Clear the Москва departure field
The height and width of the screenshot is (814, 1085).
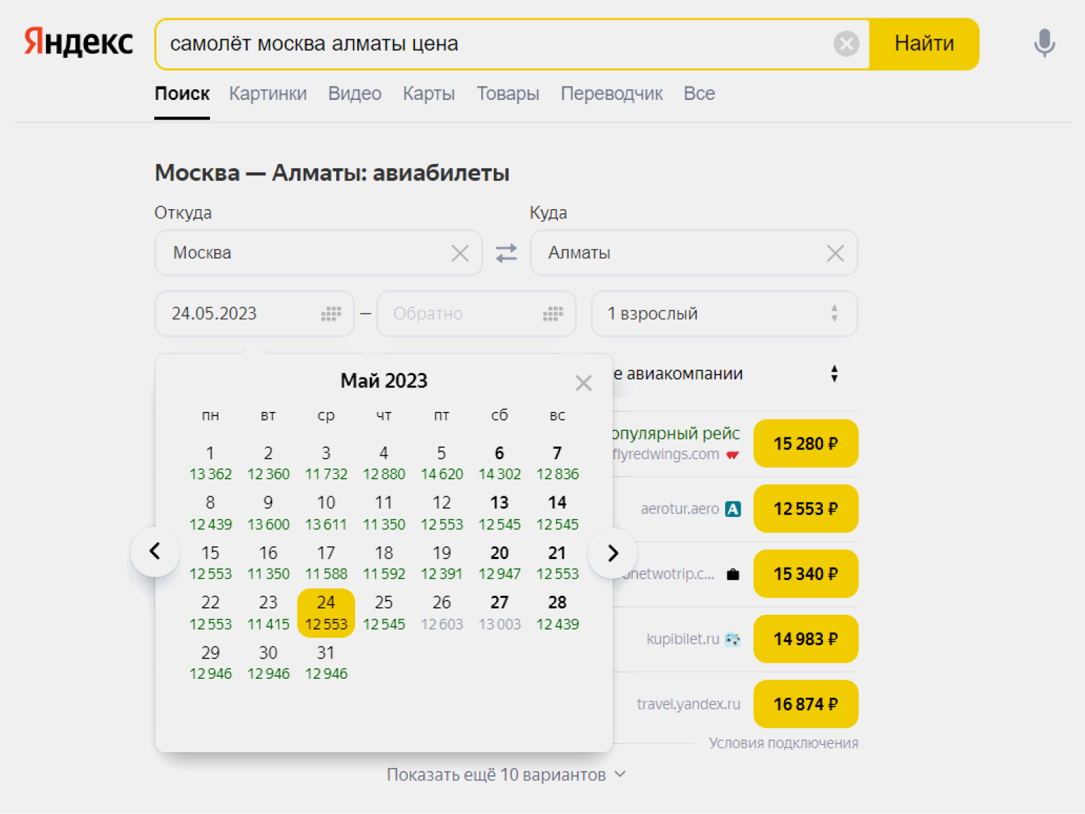coord(460,253)
